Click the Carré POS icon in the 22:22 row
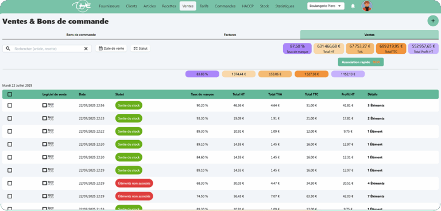441x211 pixels. [48, 131]
